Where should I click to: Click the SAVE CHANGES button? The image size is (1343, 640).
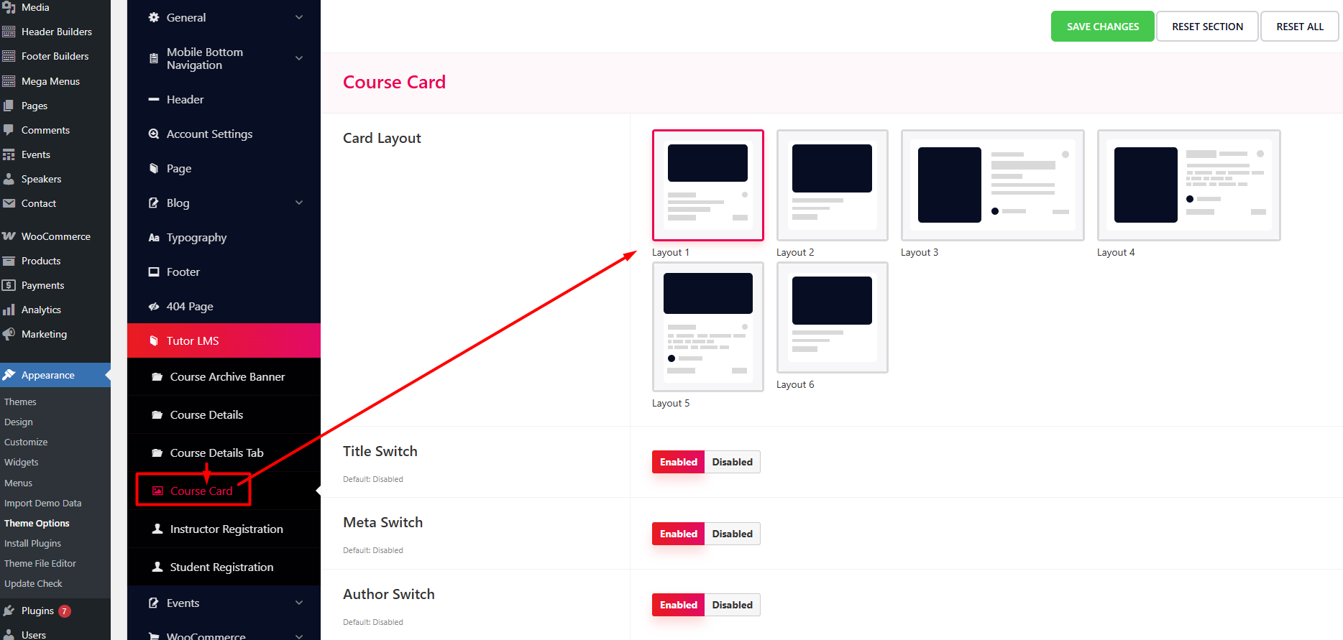click(1102, 27)
